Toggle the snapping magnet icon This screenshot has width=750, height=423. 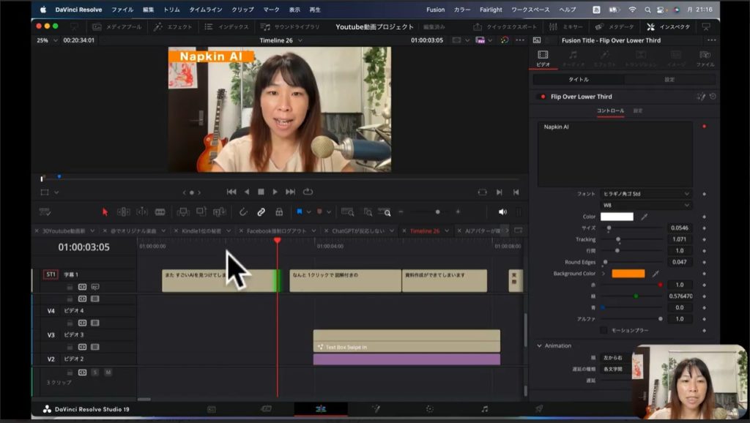tap(243, 211)
